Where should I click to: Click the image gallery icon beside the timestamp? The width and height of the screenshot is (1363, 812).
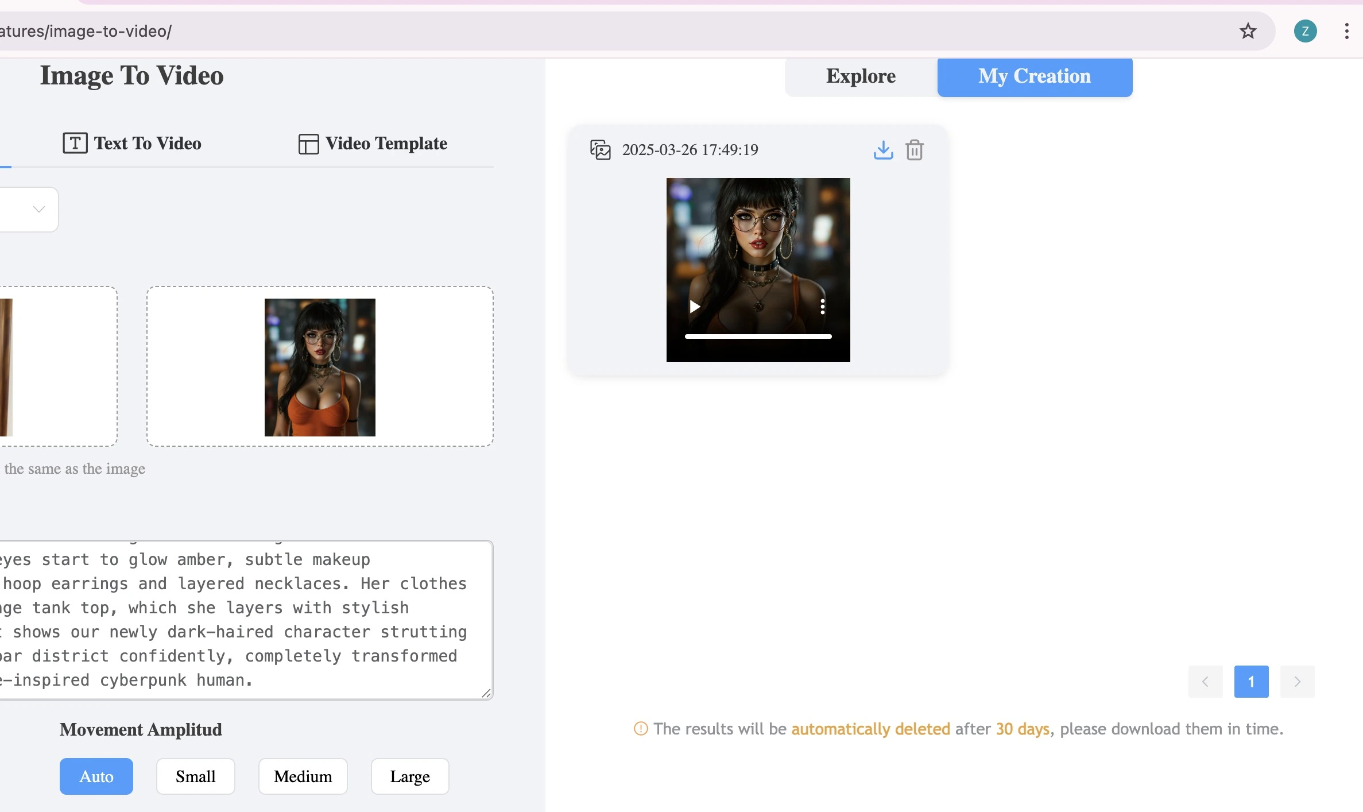click(600, 150)
